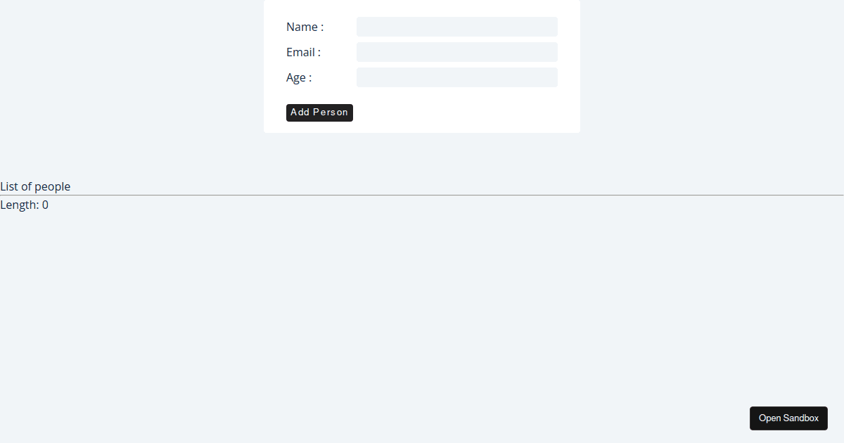Click the "List of people" heading
The image size is (844, 443).
(35, 186)
